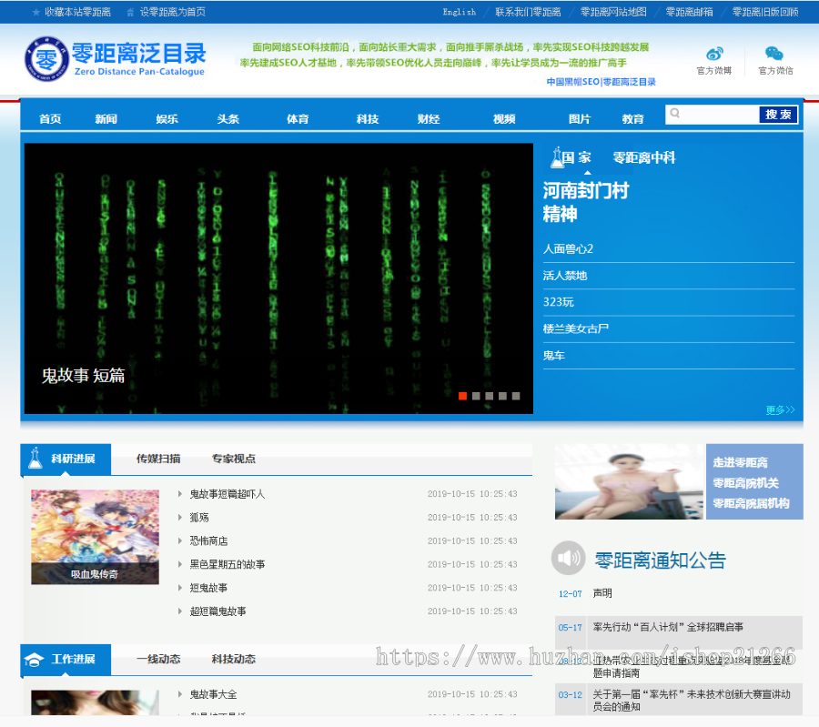Screen dimensions: 819x727
Task: Expand the 鬼故事短篇超吓人 arrow bullet
Action: (x=180, y=494)
